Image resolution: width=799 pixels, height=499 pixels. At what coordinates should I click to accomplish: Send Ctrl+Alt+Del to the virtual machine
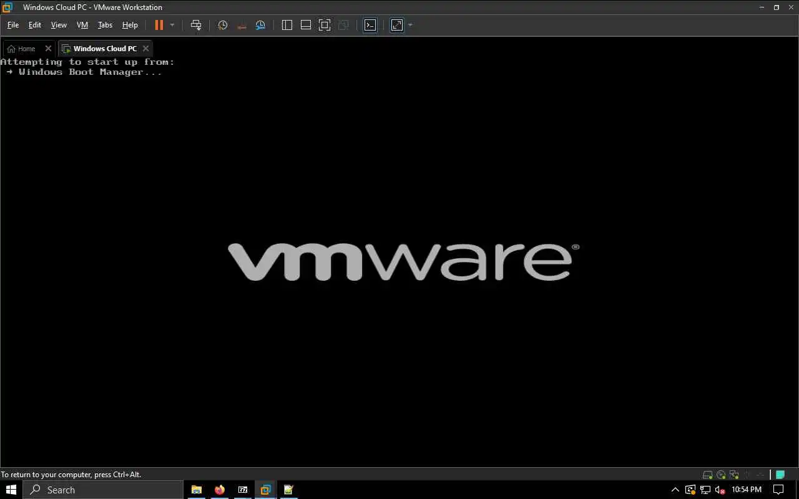(196, 25)
